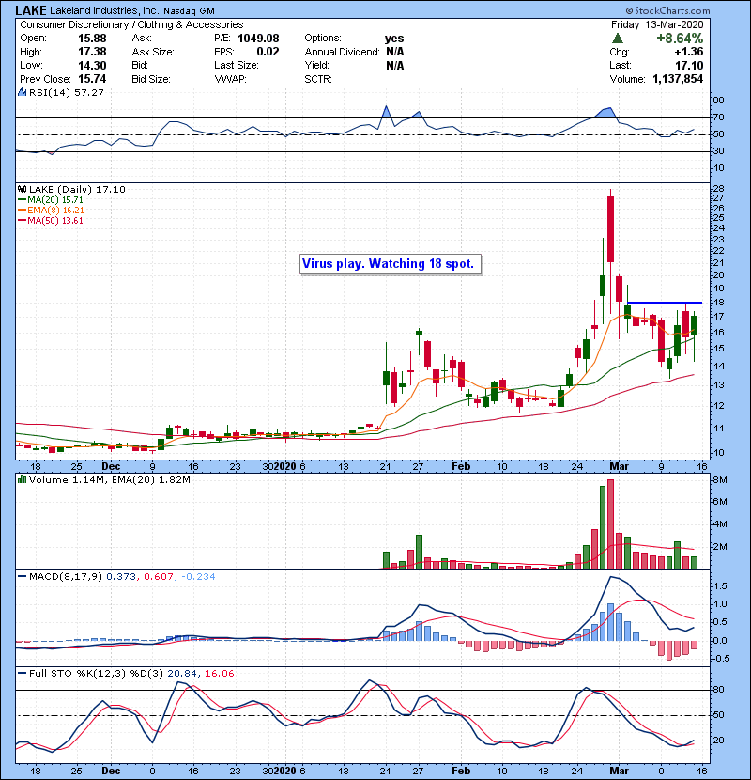Click the MA(50) 13.61 legend entry
Image resolution: width=751 pixels, height=780 pixels.
52,220
